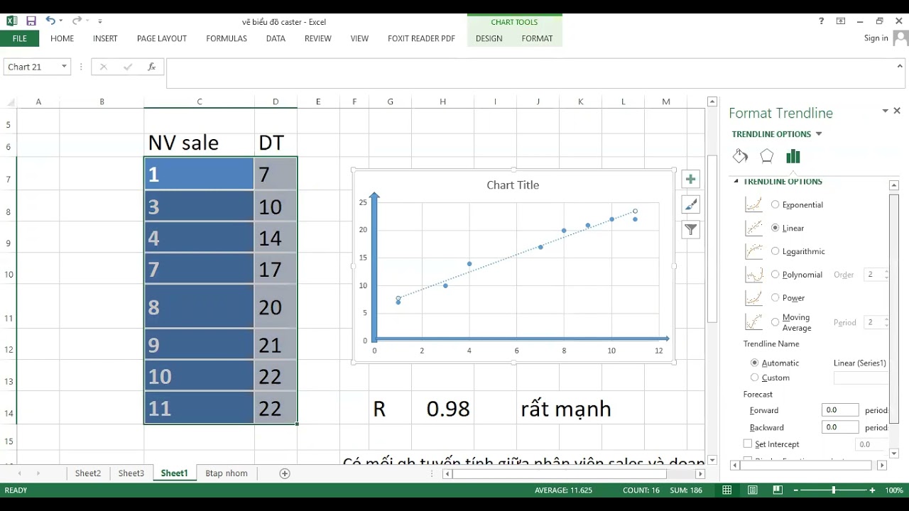Click the zoom slider handle
This screenshot has width=909, height=511.
834,490
